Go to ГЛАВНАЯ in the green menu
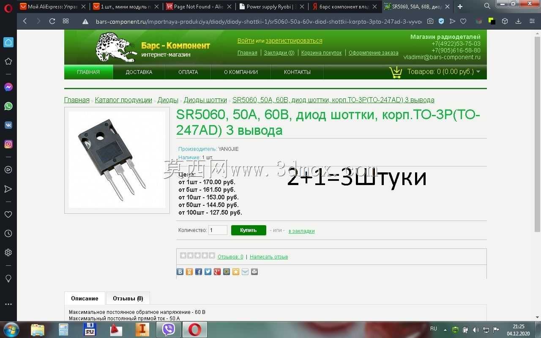The height and width of the screenshot is (338, 541). point(88,72)
